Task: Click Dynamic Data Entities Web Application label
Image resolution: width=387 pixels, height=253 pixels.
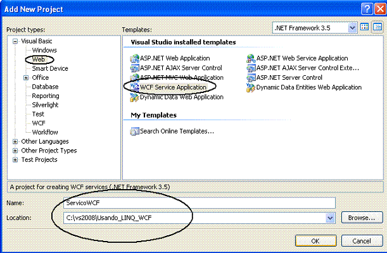Action: (308, 87)
